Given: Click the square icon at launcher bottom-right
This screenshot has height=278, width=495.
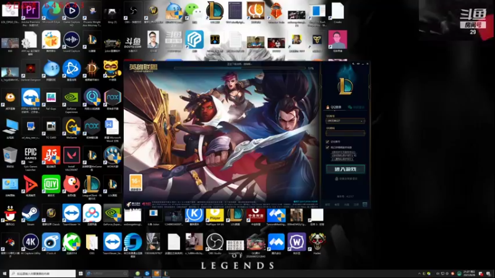Looking at the screenshot, I should 365,204.
